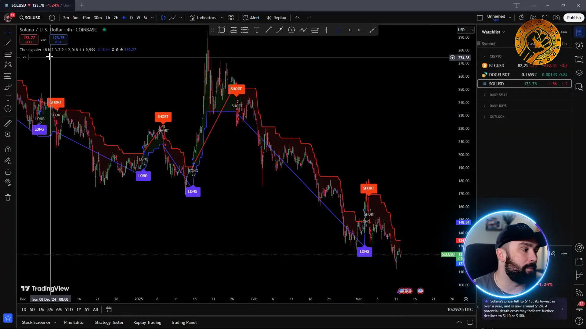Image resolution: width=586 pixels, height=329 pixels.
Task: Open help center question mark icon
Action: coord(579,321)
